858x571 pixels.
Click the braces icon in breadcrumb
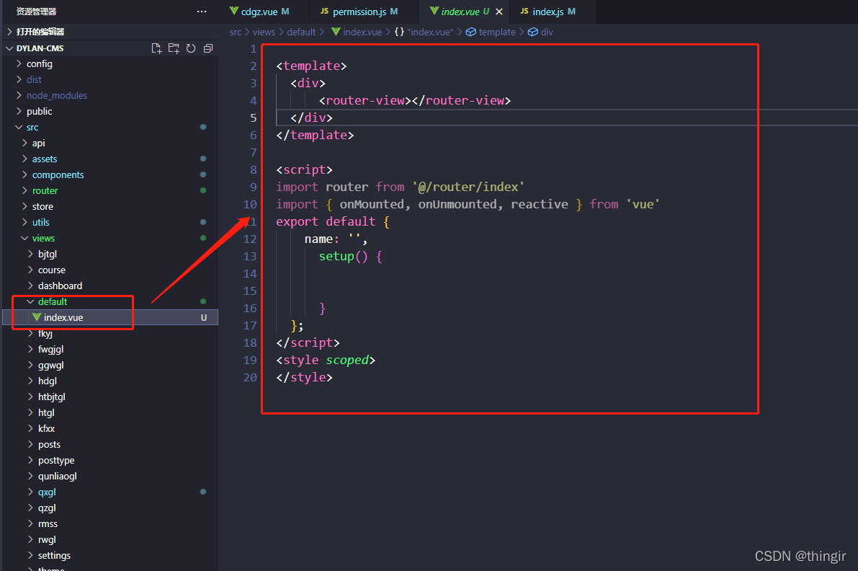(x=399, y=32)
